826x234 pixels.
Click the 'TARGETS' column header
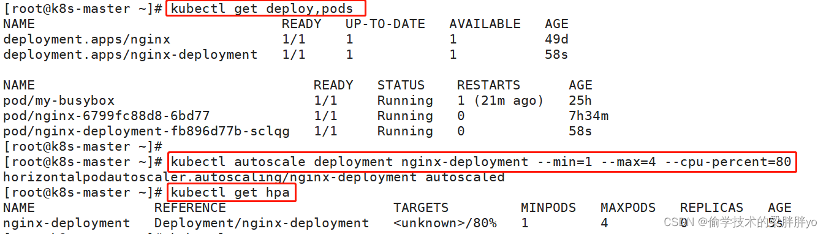421,208
